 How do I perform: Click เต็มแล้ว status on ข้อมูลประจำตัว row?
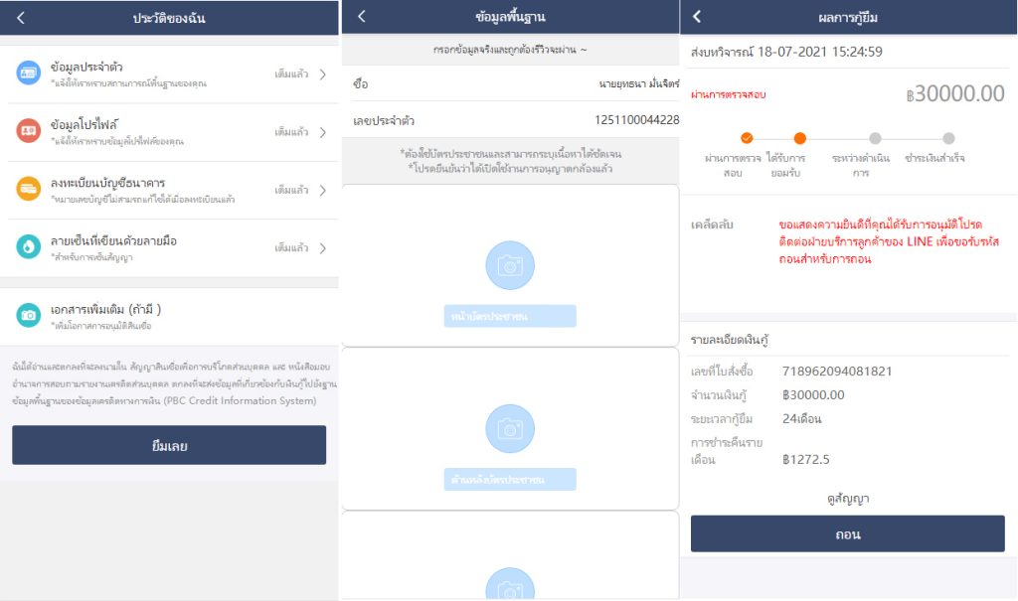tap(291, 74)
